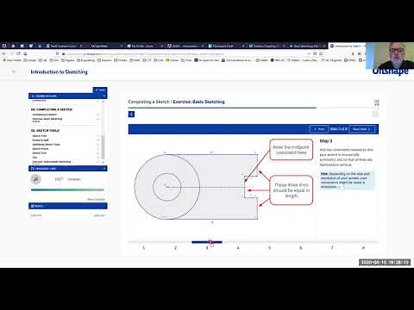The width and height of the screenshot is (414, 310).
Task: Click the View Details link in progress card
Action: click(x=97, y=199)
